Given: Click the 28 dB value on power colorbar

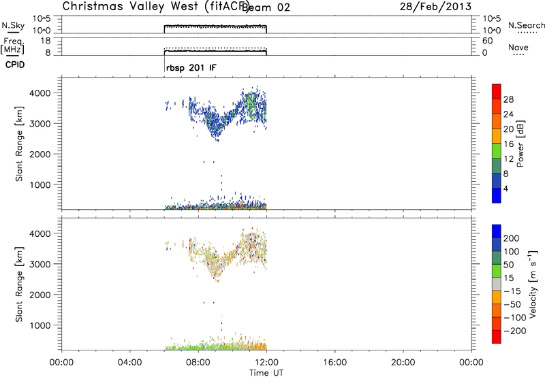Looking at the screenshot, I should pyautogui.click(x=508, y=99).
